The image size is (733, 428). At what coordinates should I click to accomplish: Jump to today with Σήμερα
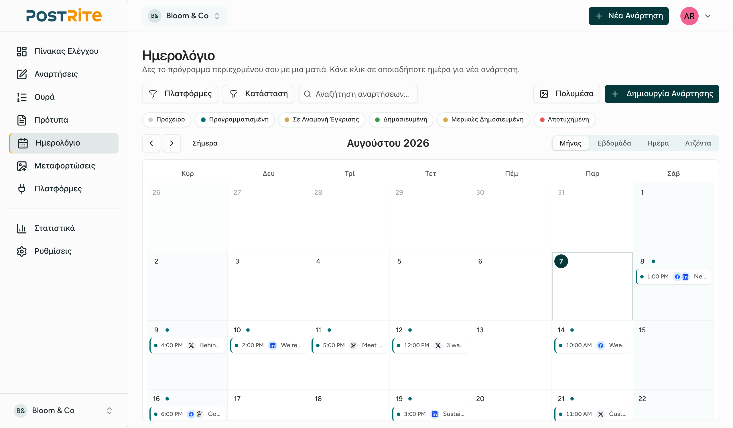205,143
